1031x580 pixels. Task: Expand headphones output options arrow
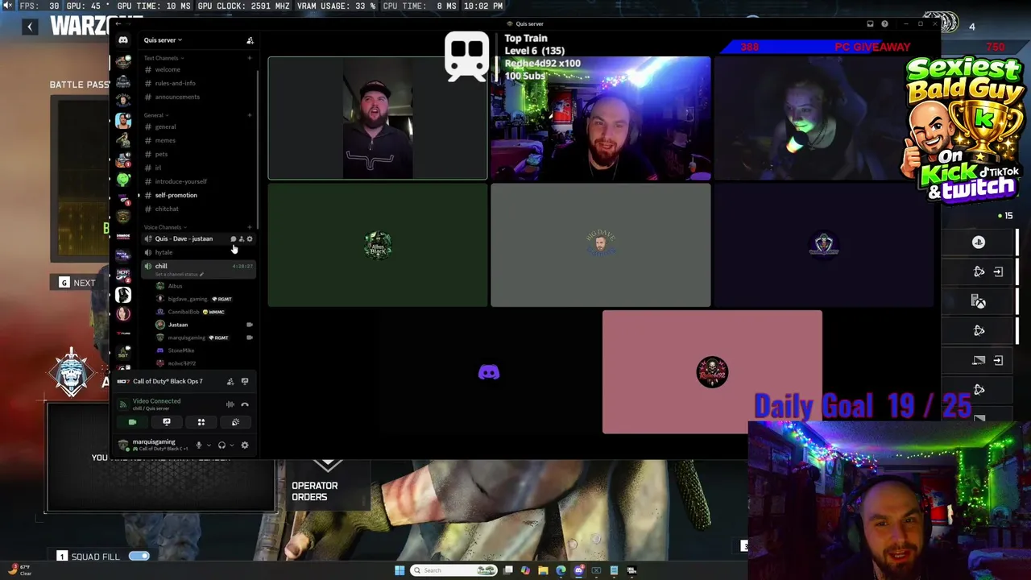(232, 445)
